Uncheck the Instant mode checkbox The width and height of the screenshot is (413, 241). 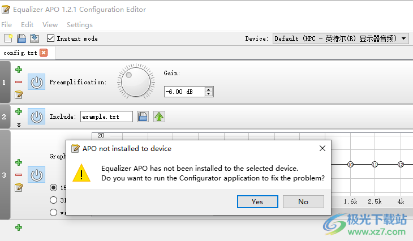(x=50, y=38)
